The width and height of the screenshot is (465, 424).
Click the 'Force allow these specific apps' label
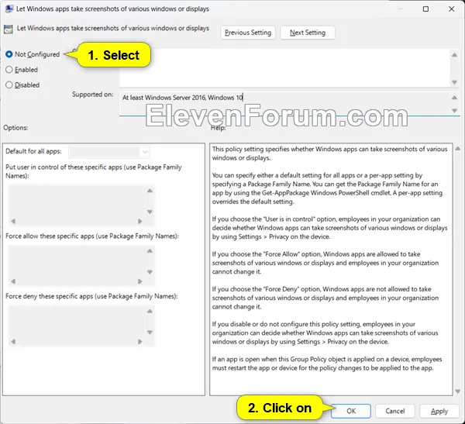pyautogui.click(x=92, y=236)
